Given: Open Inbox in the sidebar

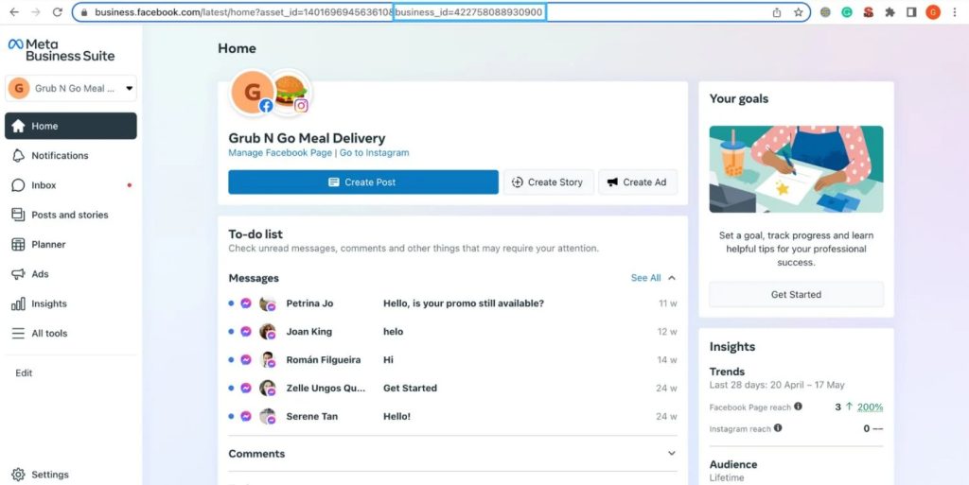Looking at the screenshot, I should pyautogui.click(x=71, y=185).
